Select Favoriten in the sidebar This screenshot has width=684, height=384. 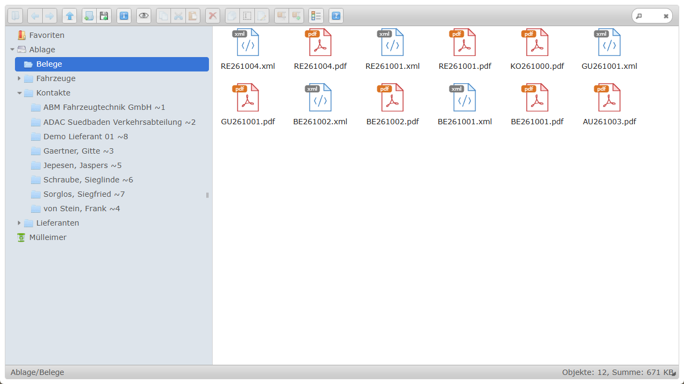(46, 35)
